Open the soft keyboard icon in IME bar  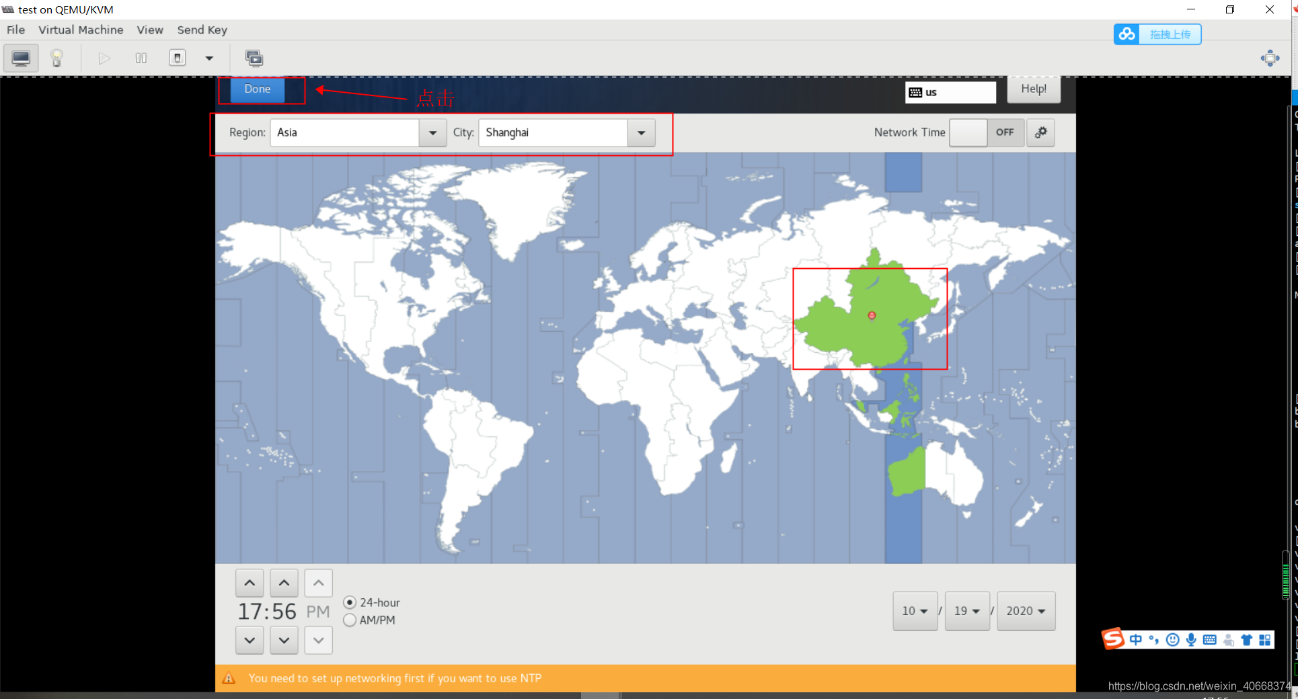[x=1209, y=640]
